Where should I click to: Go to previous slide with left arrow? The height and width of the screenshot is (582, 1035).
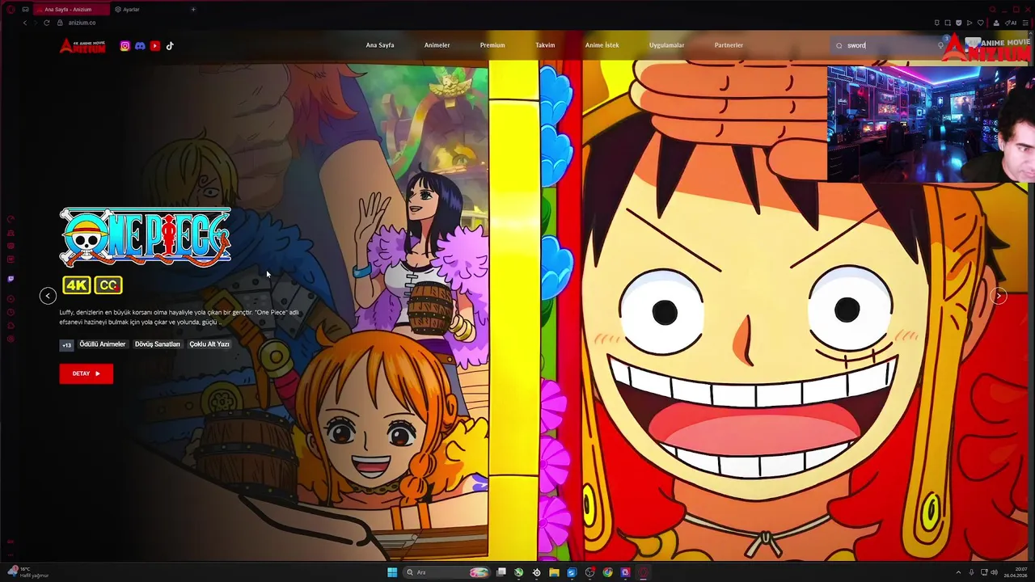[48, 296]
